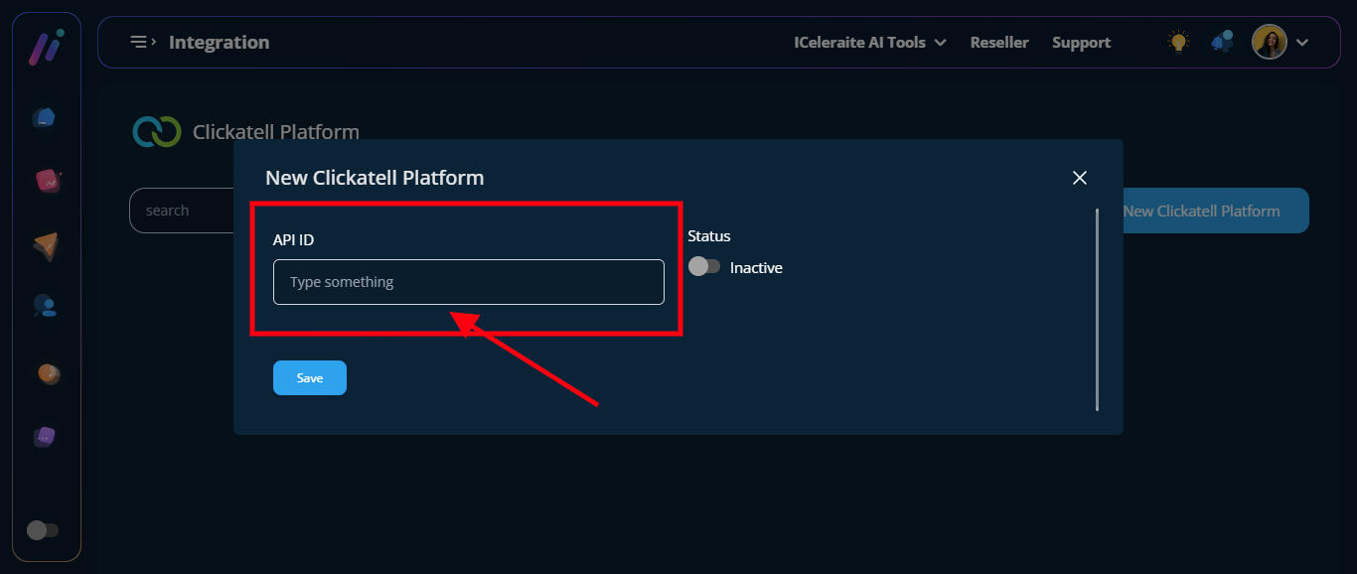Open the blue notification bell icon

(x=1222, y=42)
